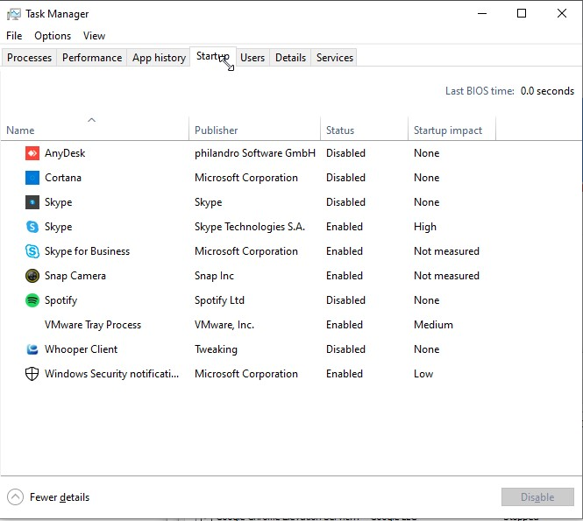Switch to the Services tab
Viewport: 583px width, 521px height.
coord(335,58)
